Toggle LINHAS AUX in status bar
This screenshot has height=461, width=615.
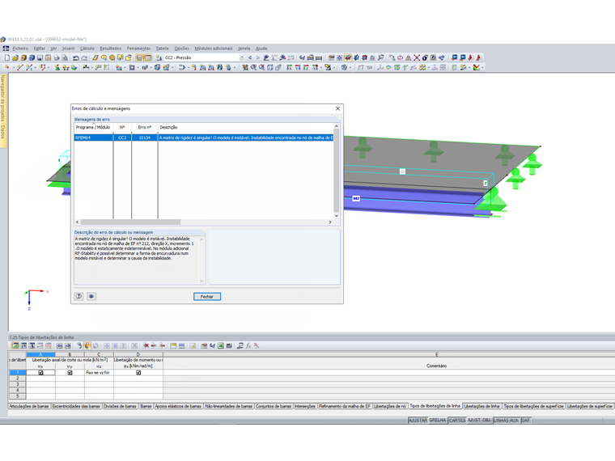coord(507,421)
